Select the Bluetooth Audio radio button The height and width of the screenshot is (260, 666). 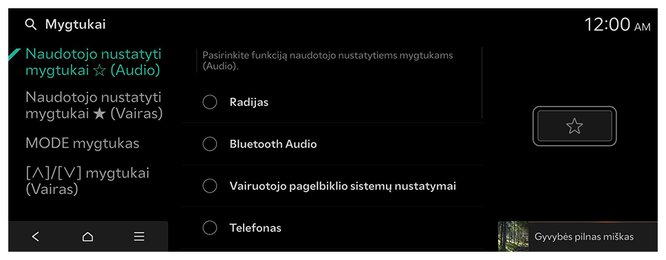[210, 144]
